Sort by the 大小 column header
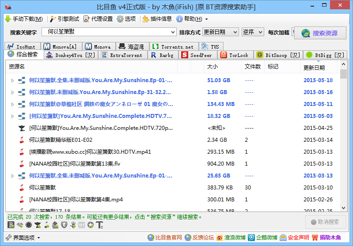This screenshot has height=246, width=353. pos(223,67)
